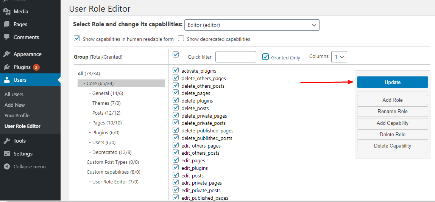
Task: Click the blue Update button
Action: [392, 82]
